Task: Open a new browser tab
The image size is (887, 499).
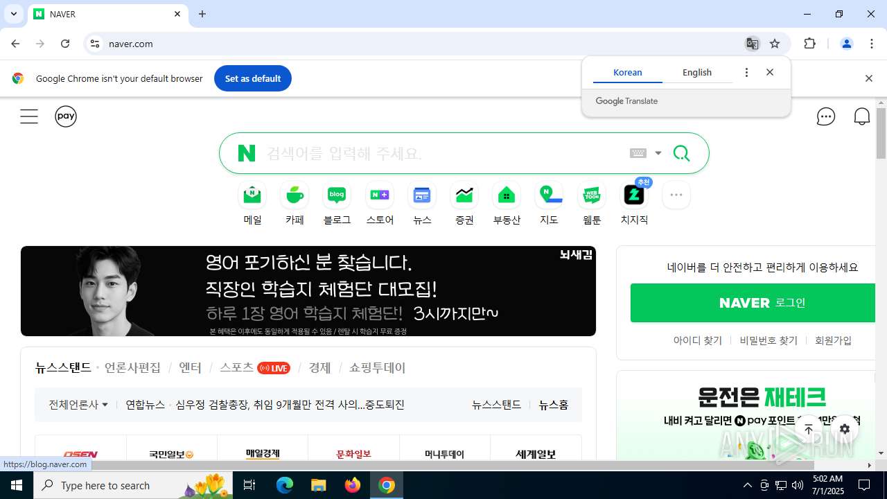Action: [202, 14]
